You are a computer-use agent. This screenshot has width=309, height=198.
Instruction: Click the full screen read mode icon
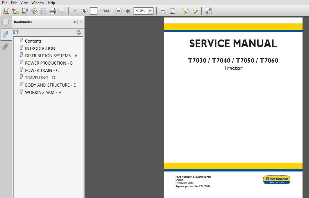(208, 11)
